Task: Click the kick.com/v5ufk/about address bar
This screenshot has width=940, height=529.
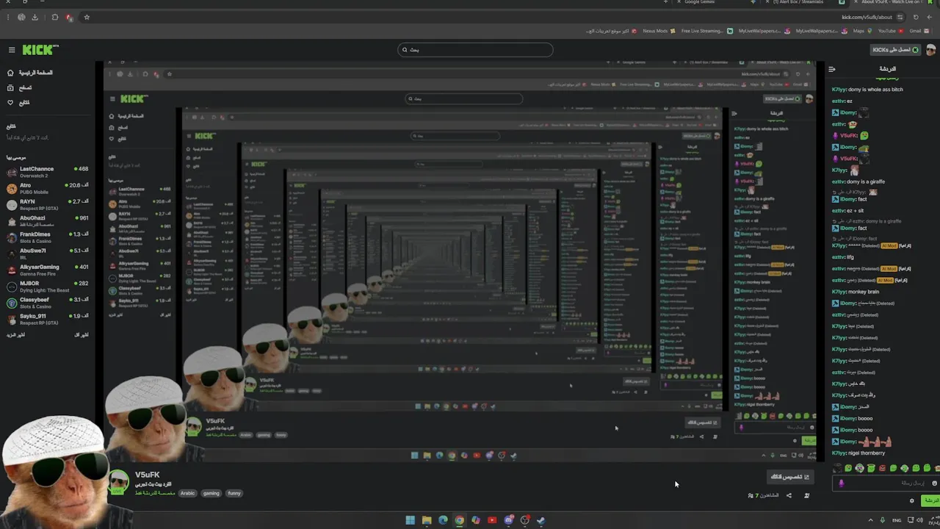Action: pyautogui.click(x=867, y=17)
